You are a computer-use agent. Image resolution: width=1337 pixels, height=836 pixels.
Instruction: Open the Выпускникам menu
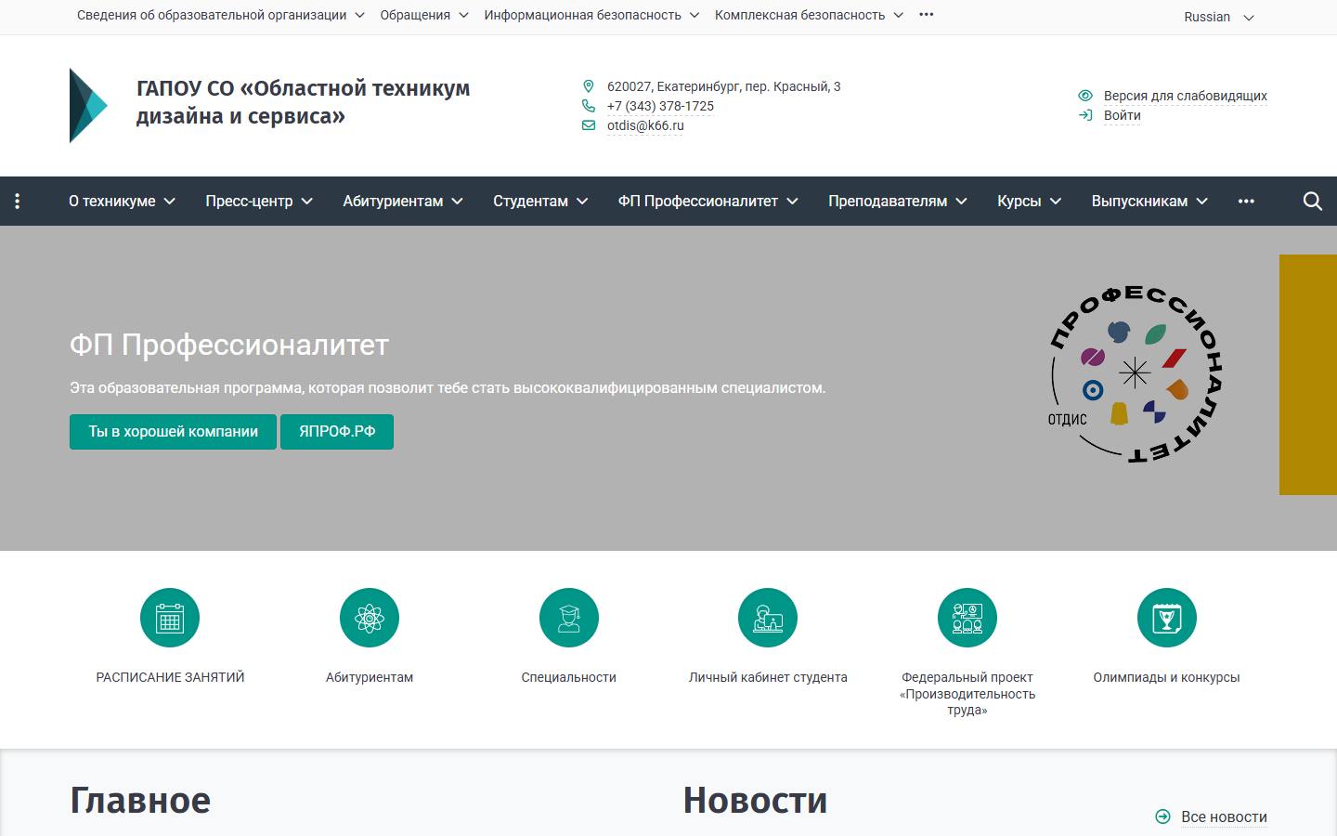point(1149,201)
